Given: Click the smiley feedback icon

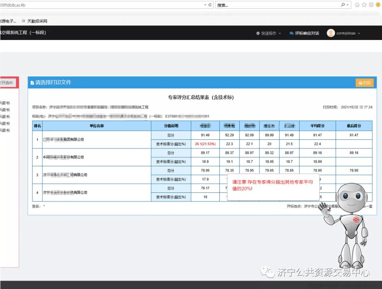Looking at the screenshot, I should tap(378, 5).
